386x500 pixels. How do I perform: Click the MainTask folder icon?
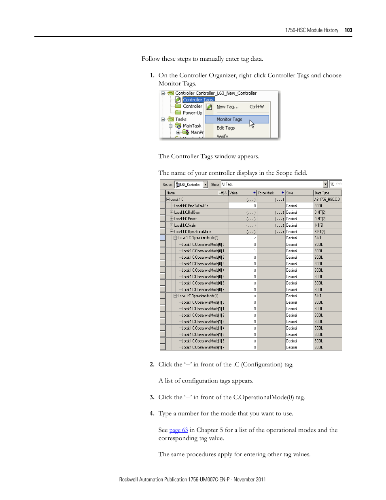coord(178,126)
